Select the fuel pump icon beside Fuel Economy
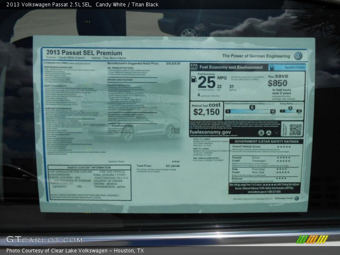The width and height of the screenshot is (340, 255). click(x=194, y=80)
